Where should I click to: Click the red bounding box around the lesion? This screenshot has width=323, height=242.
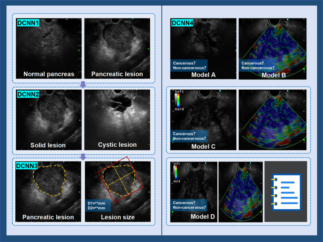tap(121, 179)
